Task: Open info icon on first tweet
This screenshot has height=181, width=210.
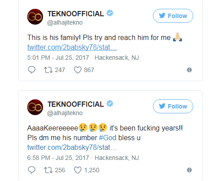Action: pos(189,70)
